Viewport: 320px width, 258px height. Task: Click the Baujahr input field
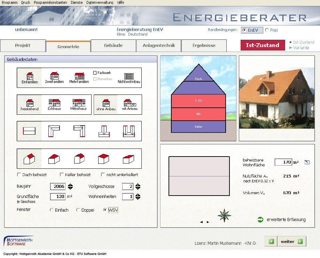pos(58,186)
